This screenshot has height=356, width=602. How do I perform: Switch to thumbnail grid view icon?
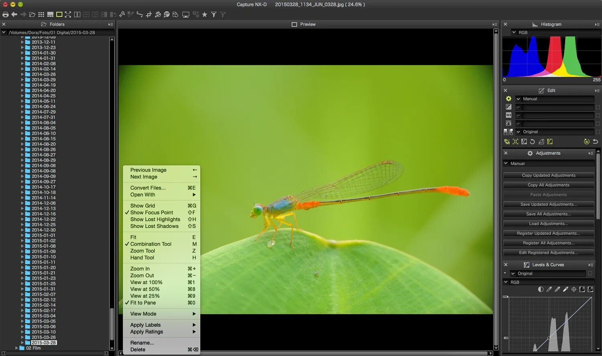41,14
